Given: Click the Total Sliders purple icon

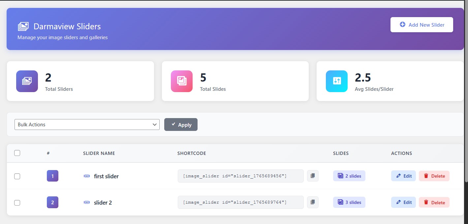Looking at the screenshot, I should coord(27,81).
